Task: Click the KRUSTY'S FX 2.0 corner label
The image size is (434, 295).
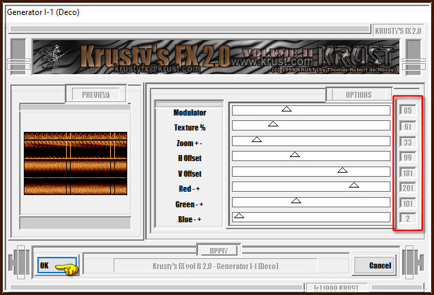Action: coord(398,31)
